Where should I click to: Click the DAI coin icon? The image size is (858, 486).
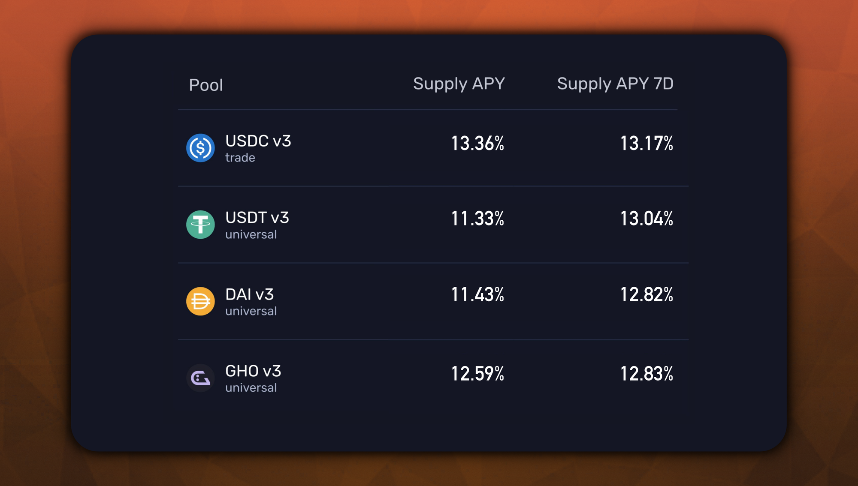200,301
